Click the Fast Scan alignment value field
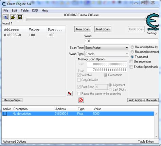 tap(101, 87)
